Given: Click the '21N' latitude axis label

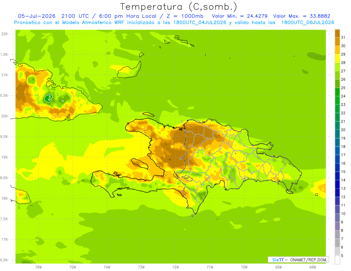Looking at the screenshot, I should click(x=4, y=75).
